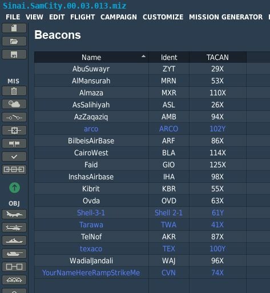Sort beacons by the Name column
This screenshot has height=293, width=270.
click(91, 57)
